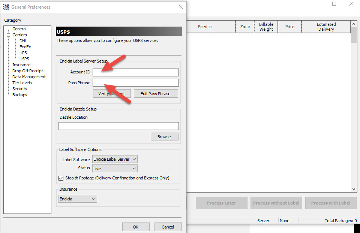360x233 pixels.
Task: Close the main application window
Action: pos(351,4)
